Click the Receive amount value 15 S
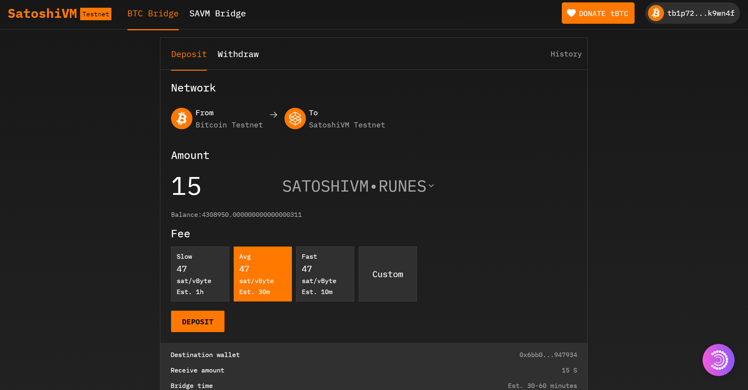 569,370
